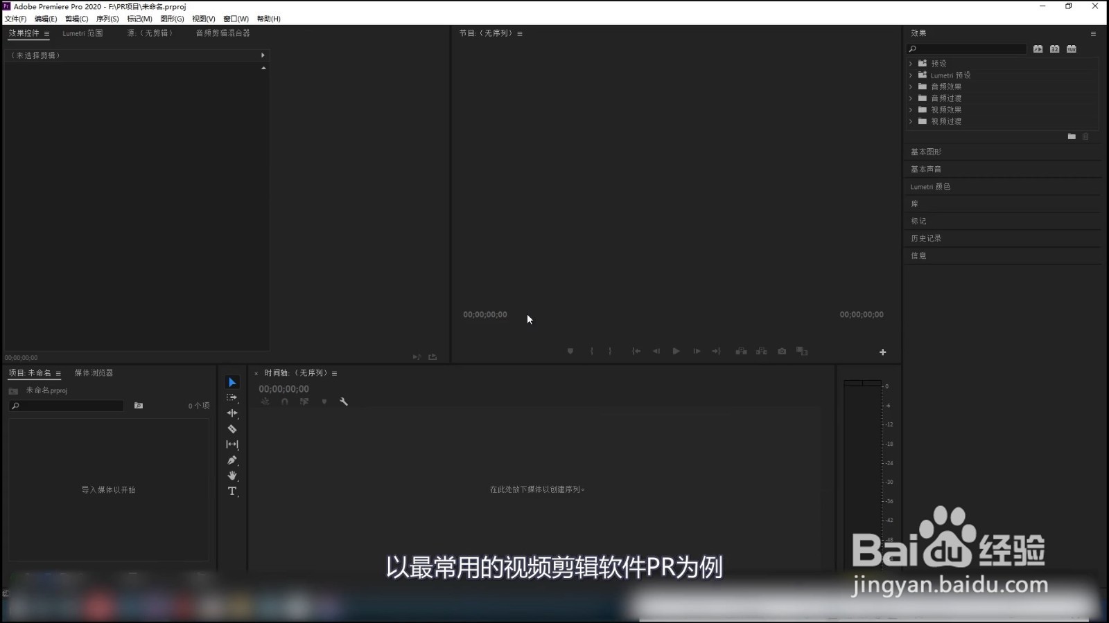1109x623 pixels.
Task: Expand the 视频效果 effects folder
Action: [x=911, y=109]
